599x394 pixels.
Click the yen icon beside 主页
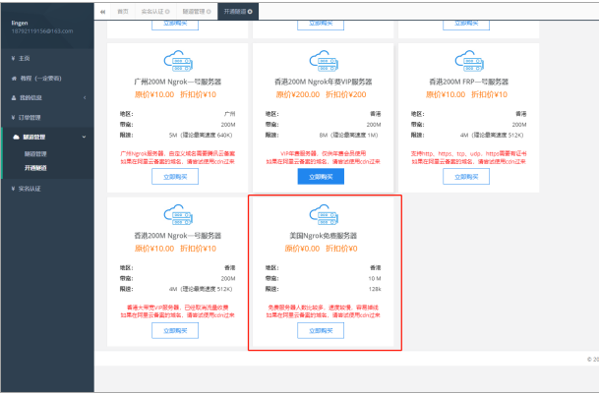tap(14, 58)
